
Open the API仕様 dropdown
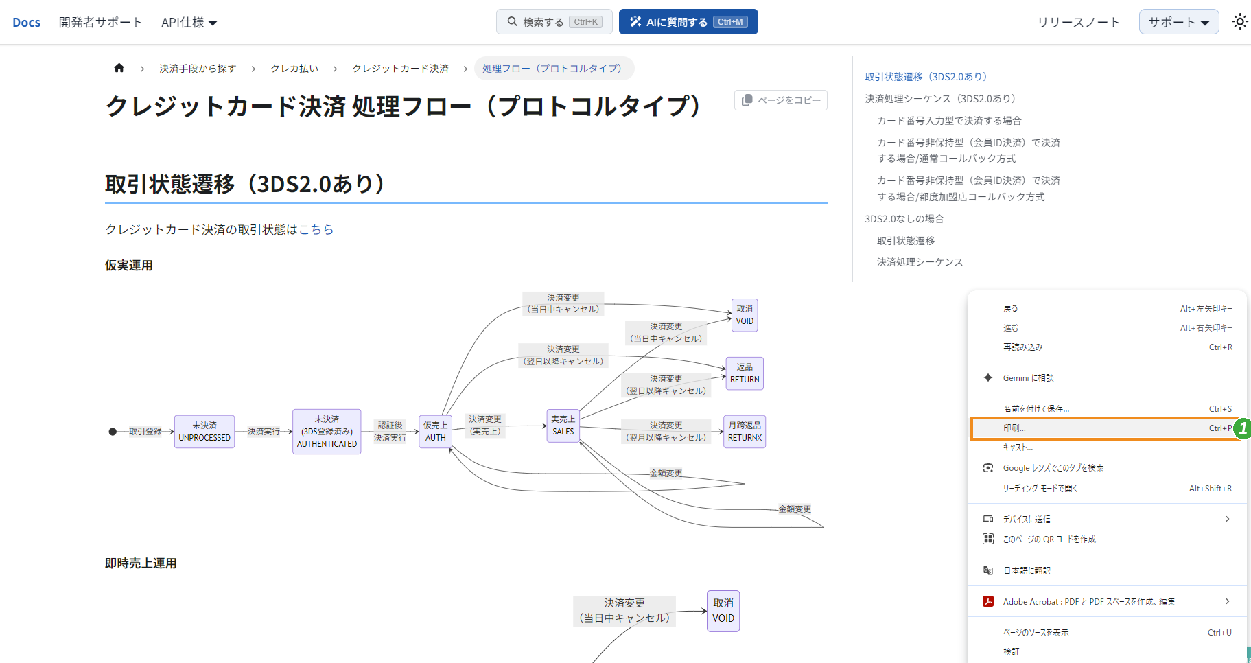tap(189, 23)
